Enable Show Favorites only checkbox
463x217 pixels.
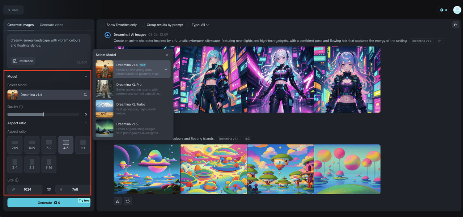tap(102, 25)
